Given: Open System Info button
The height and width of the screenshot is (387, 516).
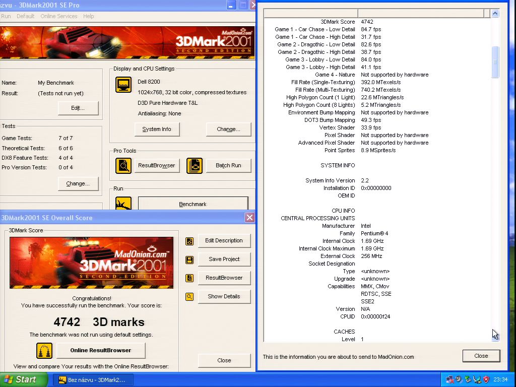Looking at the screenshot, I should pyautogui.click(x=157, y=130).
